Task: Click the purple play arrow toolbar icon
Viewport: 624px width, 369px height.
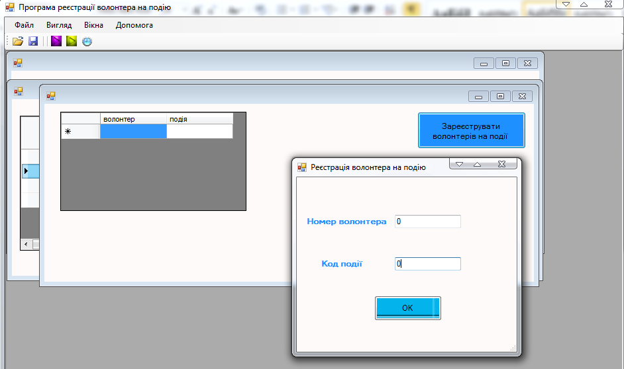Action: (x=56, y=41)
